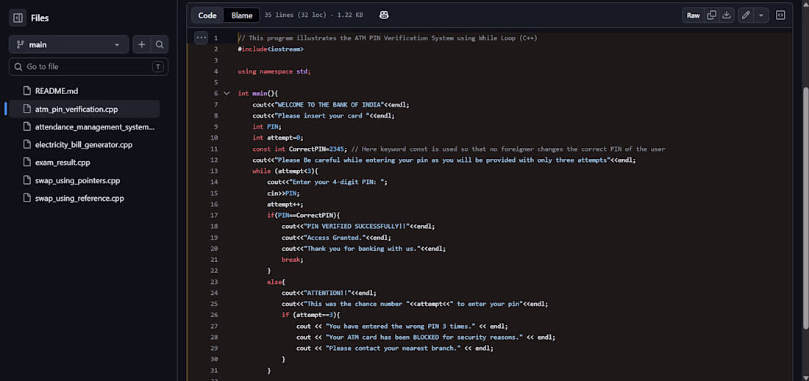The image size is (809, 381).
Task: Open the symbols panel icon
Action: pyautogui.click(x=780, y=15)
